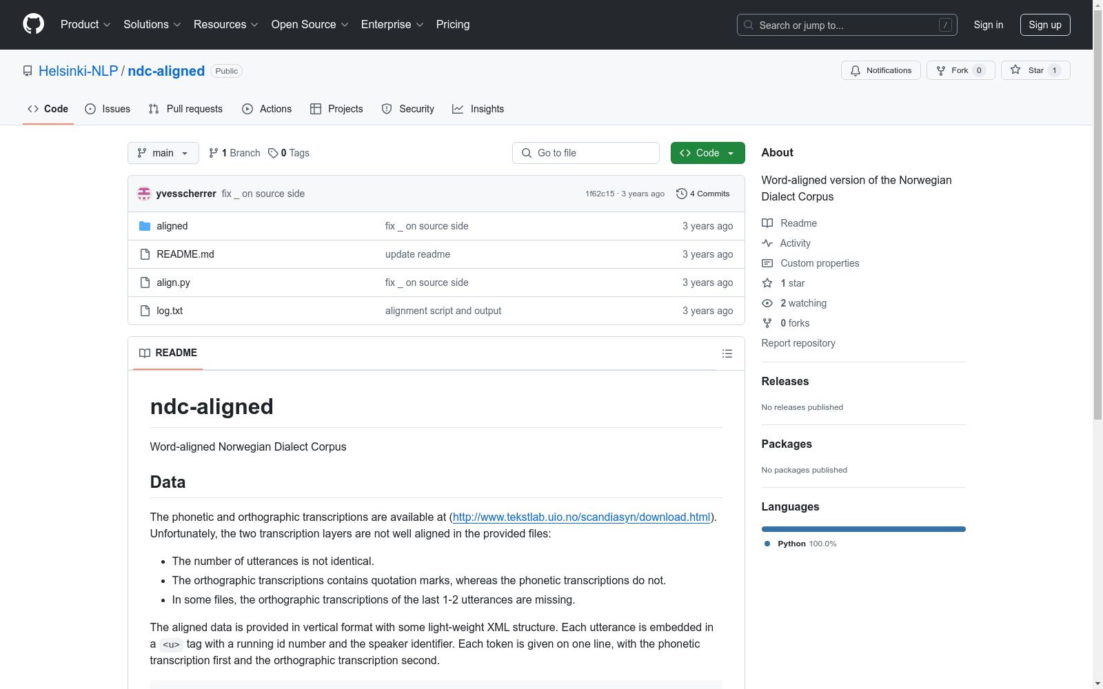This screenshot has height=689, width=1103.
Task: Click the Go to file search field
Action: click(586, 153)
